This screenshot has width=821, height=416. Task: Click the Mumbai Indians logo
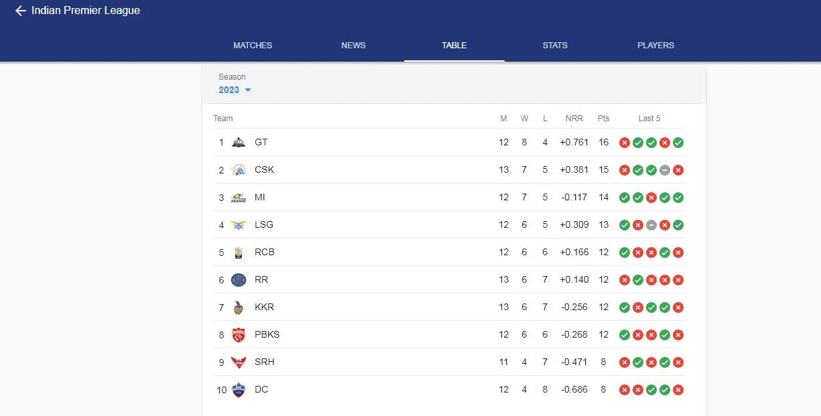(x=239, y=198)
